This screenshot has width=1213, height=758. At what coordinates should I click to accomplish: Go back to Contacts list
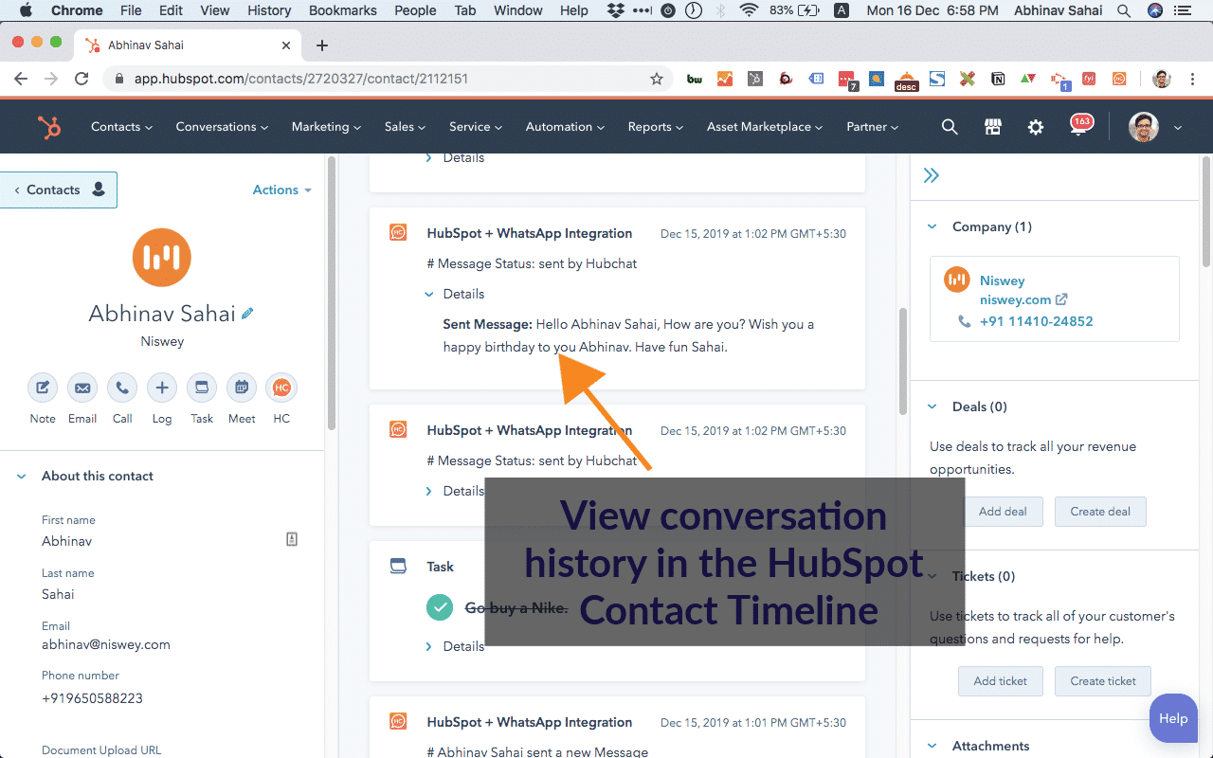tap(59, 189)
